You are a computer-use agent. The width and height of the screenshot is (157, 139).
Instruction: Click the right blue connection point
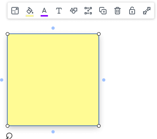coord(104,80)
